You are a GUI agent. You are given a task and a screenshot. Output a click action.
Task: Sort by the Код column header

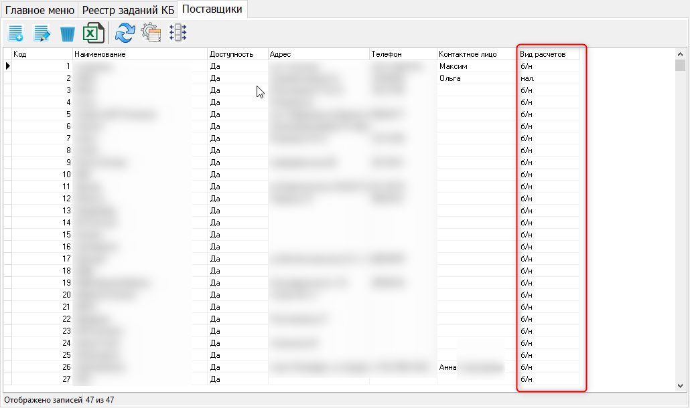point(42,54)
